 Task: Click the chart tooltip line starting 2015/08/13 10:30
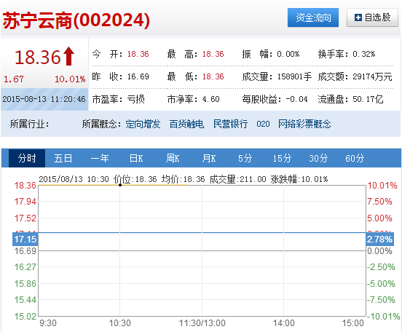[x=184, y=179]
